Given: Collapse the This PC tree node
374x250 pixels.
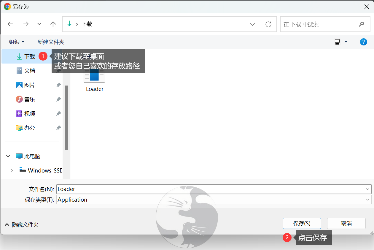Looking at the screenshot, I should [9, 156].
